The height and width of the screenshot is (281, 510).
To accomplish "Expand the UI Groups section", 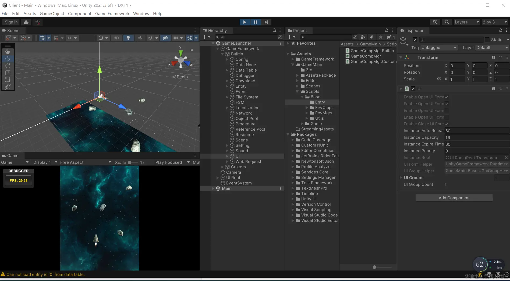I will 401,177.
